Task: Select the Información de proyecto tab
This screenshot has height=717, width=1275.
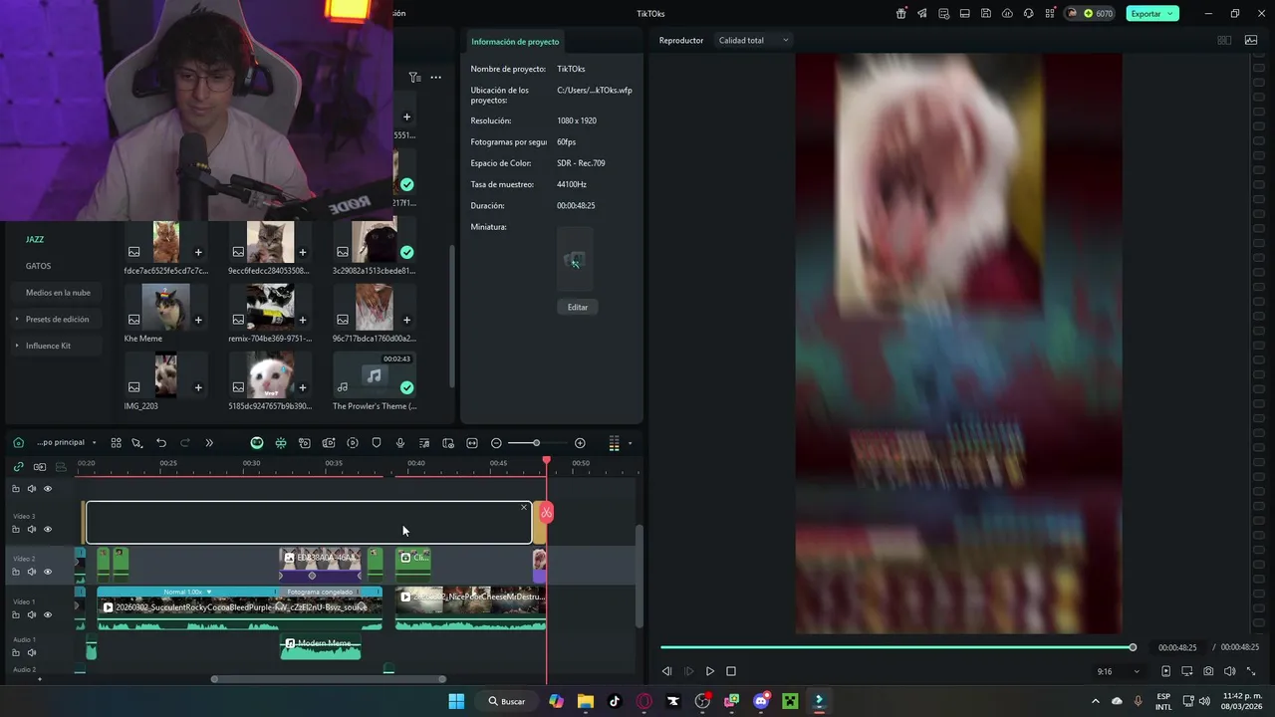Action: pos(515,42)
